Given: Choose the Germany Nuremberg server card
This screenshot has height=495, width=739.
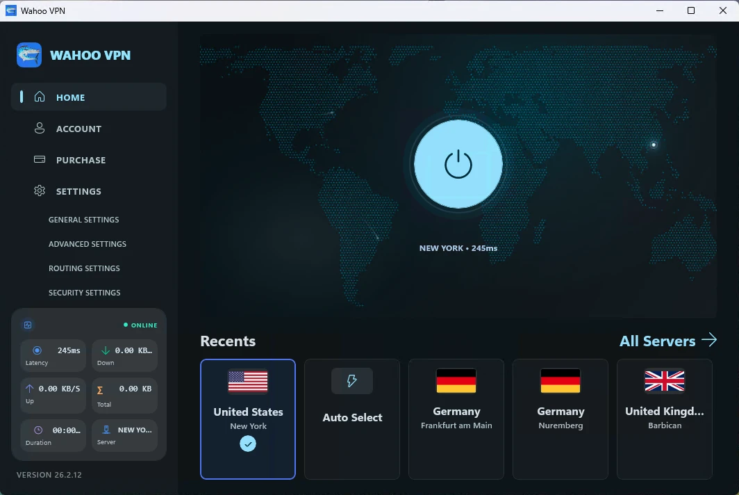Looking at the screenshot, I should point(561,419).
